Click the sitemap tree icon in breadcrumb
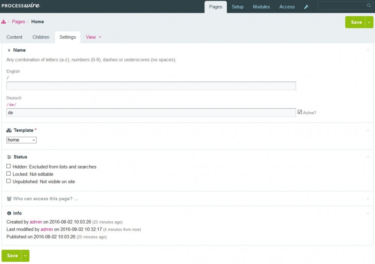The height and width of the screenshot is (264, 375). click(3, 22)
